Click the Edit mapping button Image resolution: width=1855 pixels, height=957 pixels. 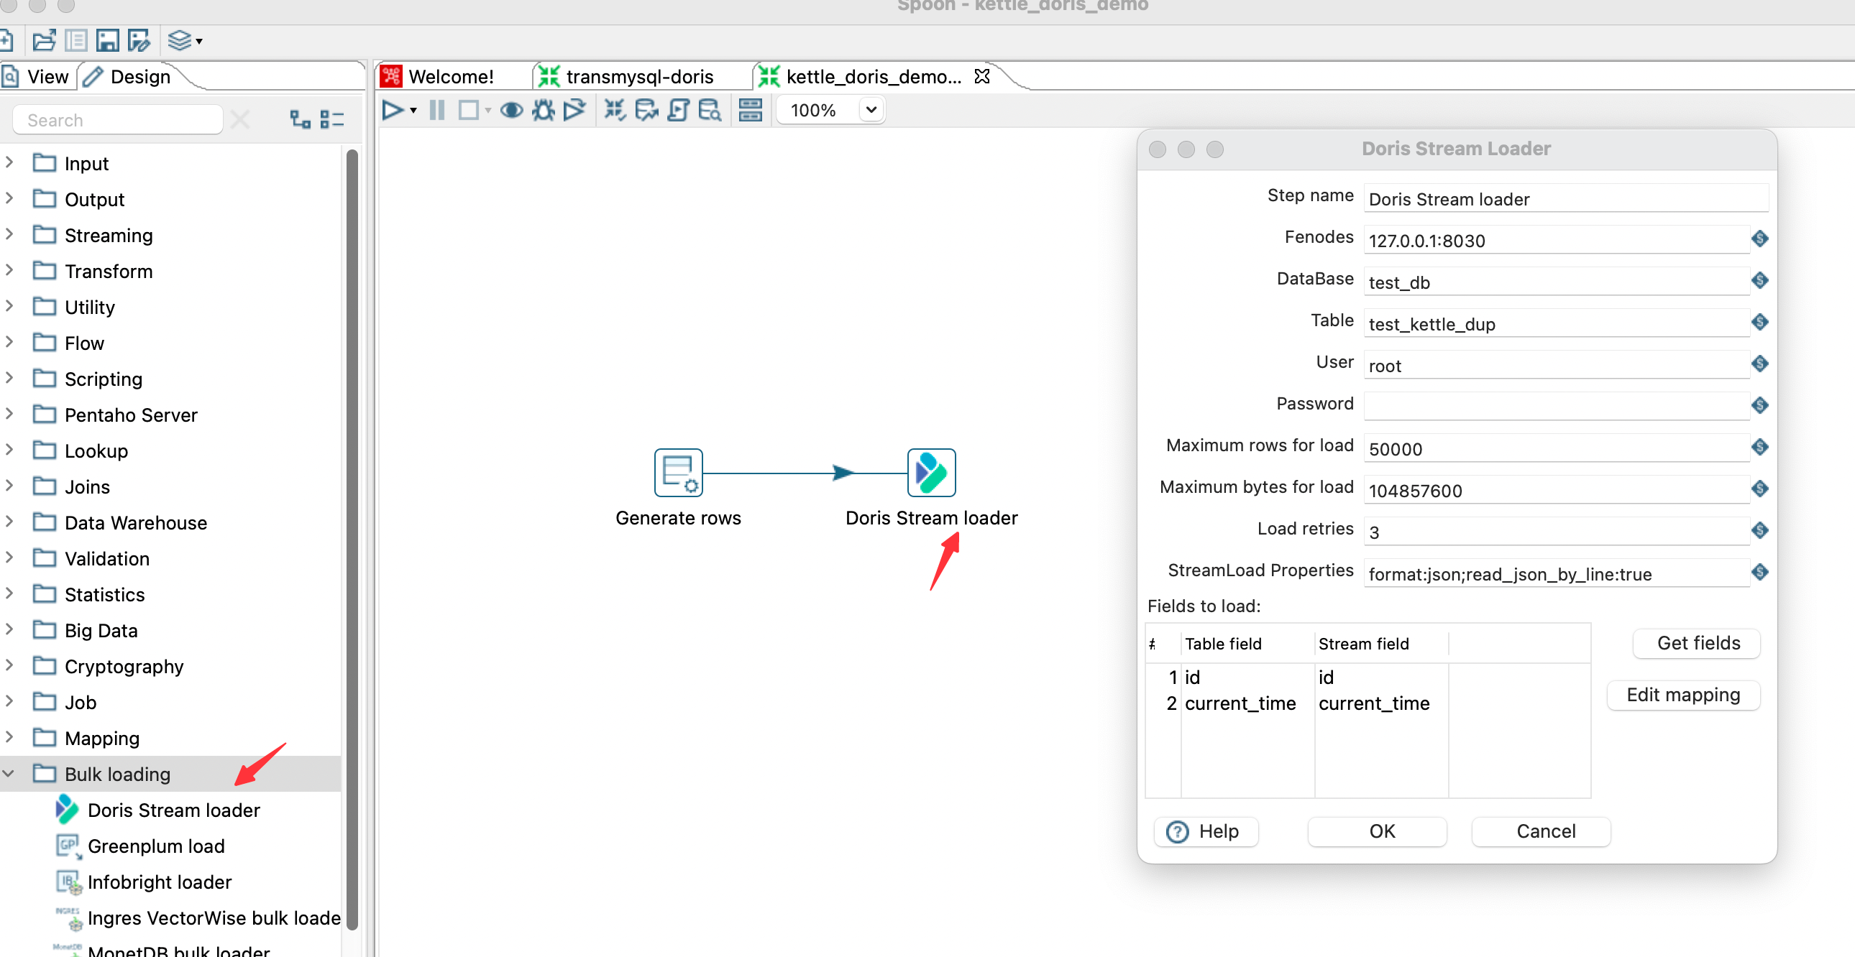coord(1683,694)
